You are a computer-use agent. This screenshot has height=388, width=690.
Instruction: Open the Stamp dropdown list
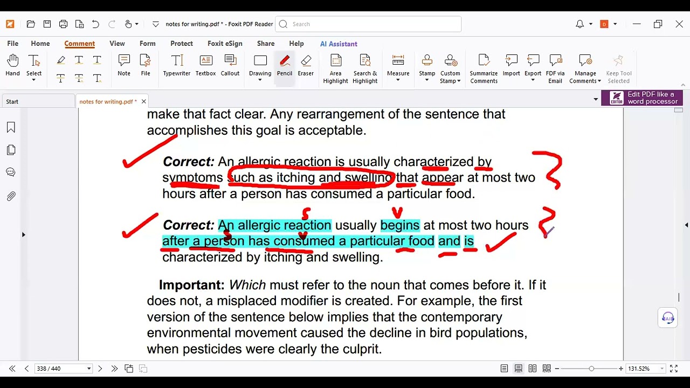coord(427,81)
